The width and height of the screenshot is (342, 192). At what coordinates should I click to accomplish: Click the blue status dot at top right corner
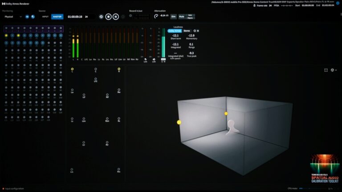coord(338,3)
